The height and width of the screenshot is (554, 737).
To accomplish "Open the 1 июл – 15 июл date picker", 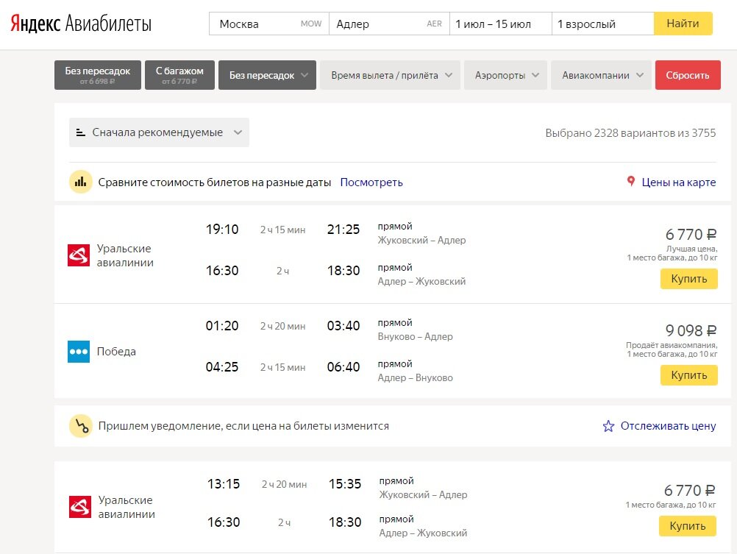I will [501, 24].
